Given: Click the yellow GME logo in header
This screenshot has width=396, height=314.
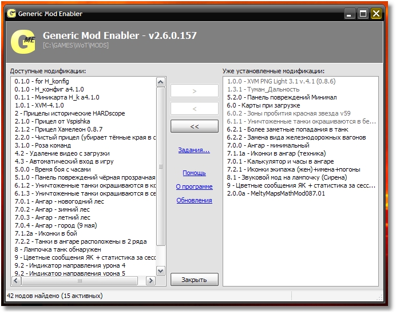Looking at the screenshot, I should point(23,42).
